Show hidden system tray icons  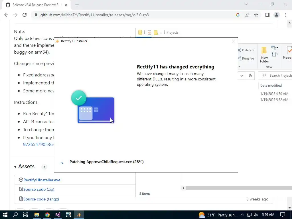[242, 215]
